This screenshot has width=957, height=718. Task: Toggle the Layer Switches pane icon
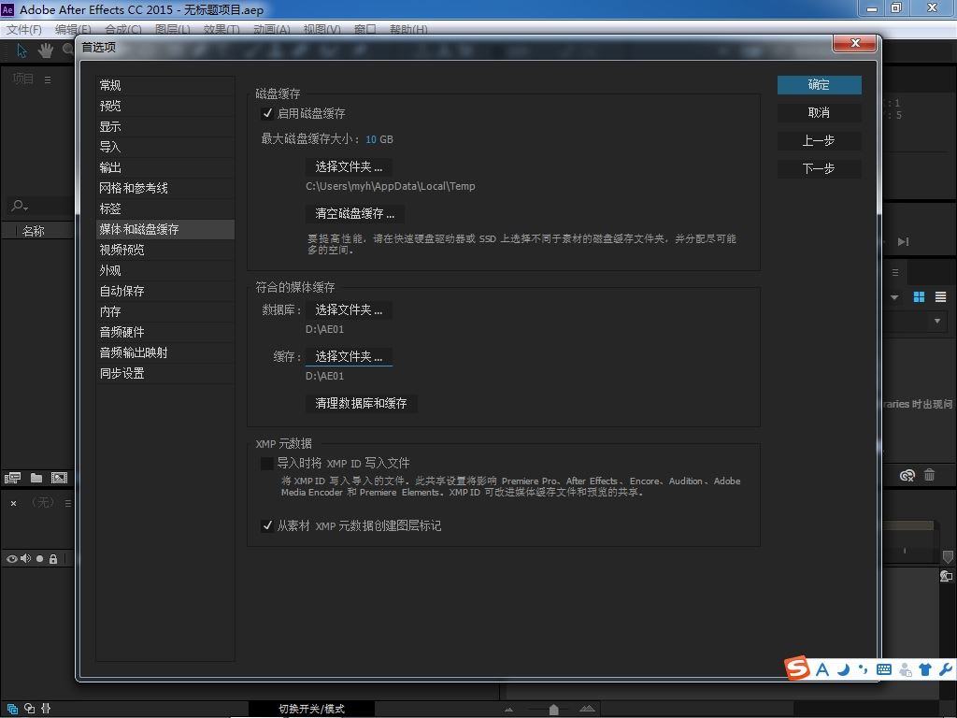click(12, 709)
